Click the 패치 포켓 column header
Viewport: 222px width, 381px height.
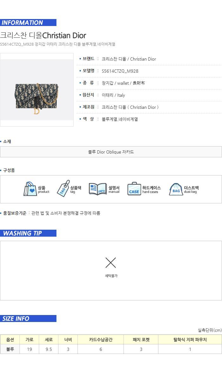(141, 340)
